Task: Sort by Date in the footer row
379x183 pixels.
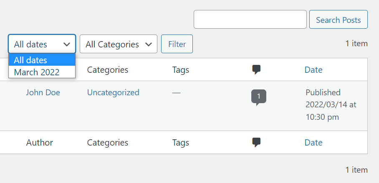Action: click(x=313, y=143)
